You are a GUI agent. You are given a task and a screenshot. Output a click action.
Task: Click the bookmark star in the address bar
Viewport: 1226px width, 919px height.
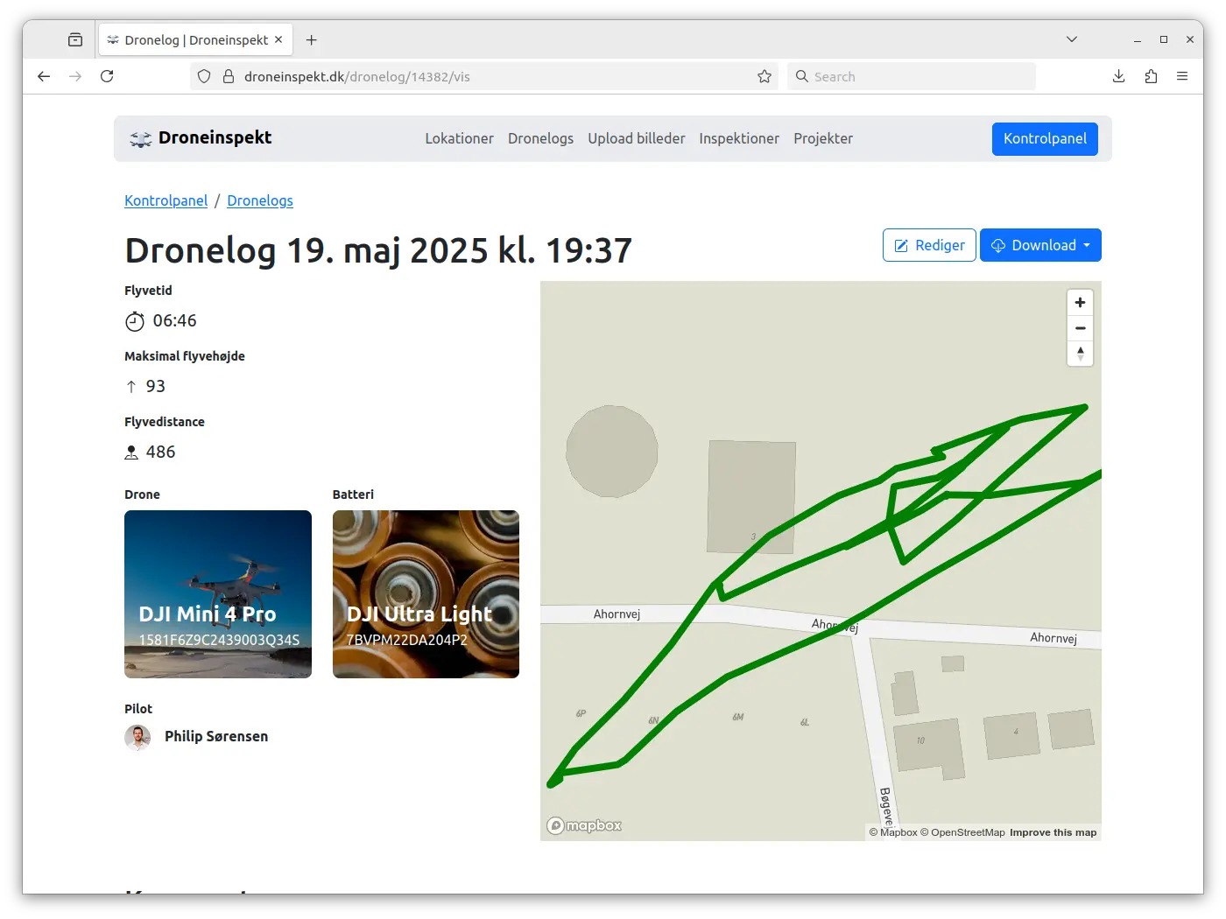pyautogui.click(x=764, y=76)
